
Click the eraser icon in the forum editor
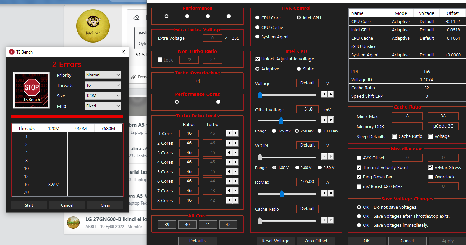pyautogui.click(x=136, y=17)
